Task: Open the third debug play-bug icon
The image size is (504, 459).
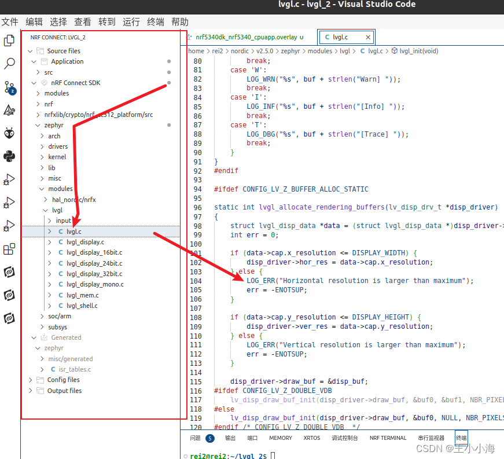Action: pos(9,226)
